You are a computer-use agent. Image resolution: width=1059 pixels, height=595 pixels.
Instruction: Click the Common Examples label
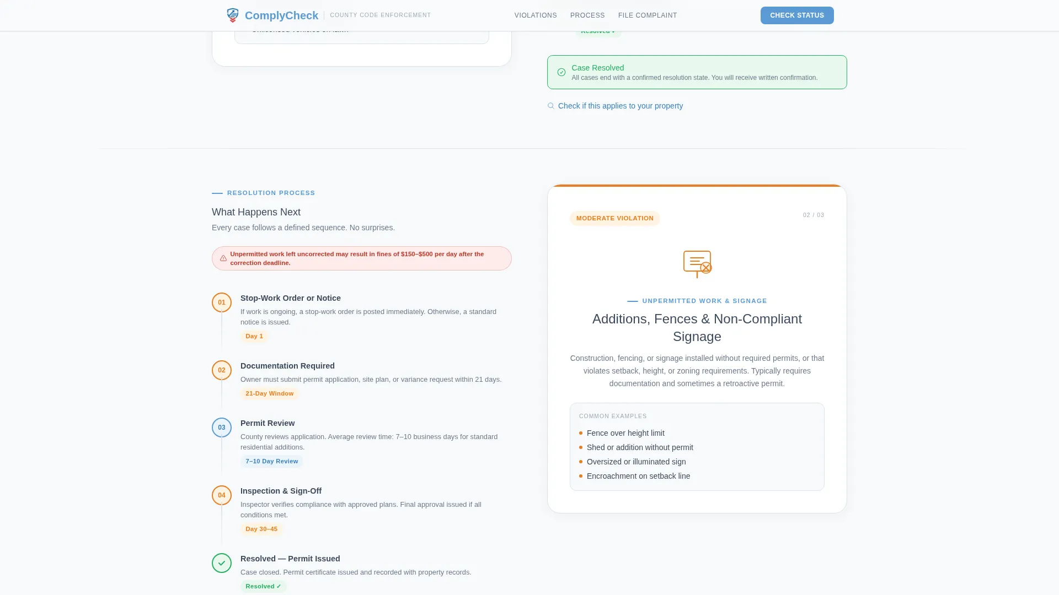[x=613, y=416]
